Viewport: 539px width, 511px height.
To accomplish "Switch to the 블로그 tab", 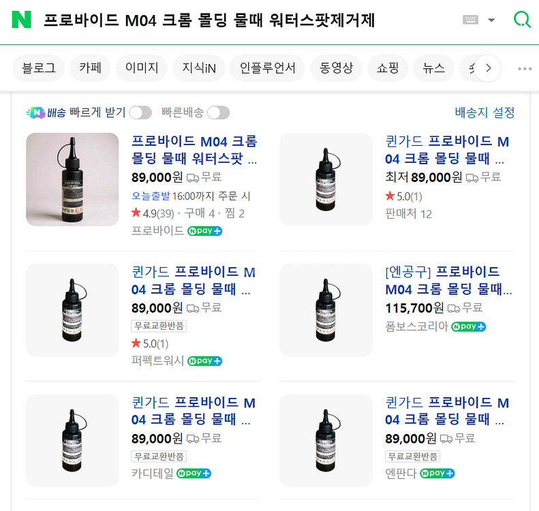I will click(39, 67).
